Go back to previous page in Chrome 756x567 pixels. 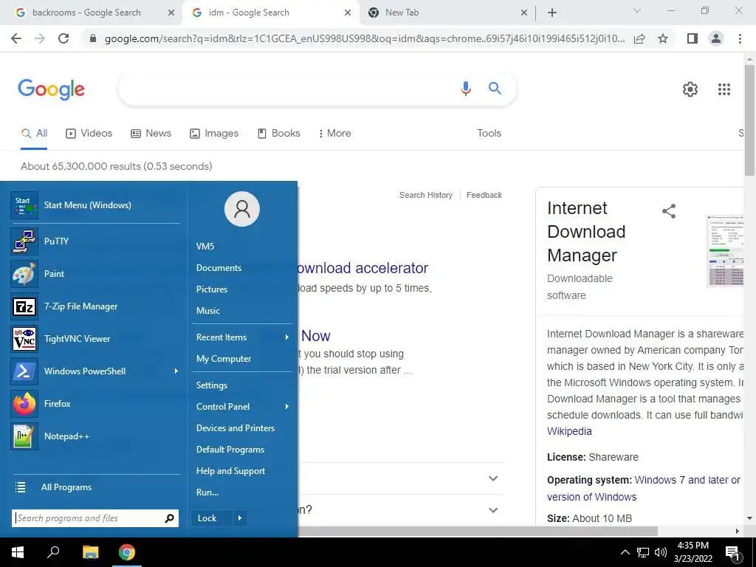click(x=16, y=38)
